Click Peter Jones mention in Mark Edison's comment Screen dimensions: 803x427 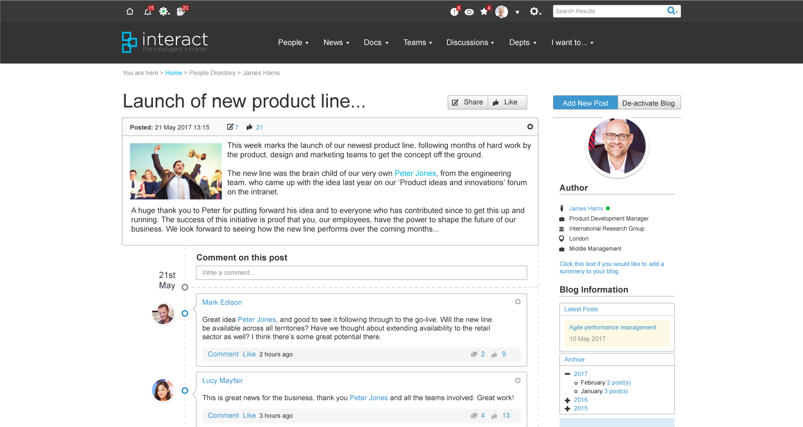[x=257, y=320]
